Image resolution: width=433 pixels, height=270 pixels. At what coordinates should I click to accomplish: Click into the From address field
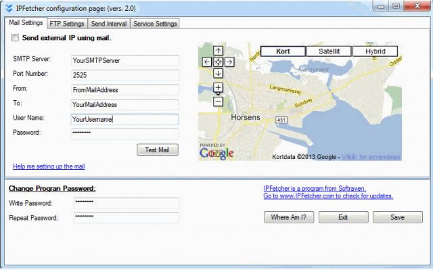pyautogui.click(x=124, y=90)
